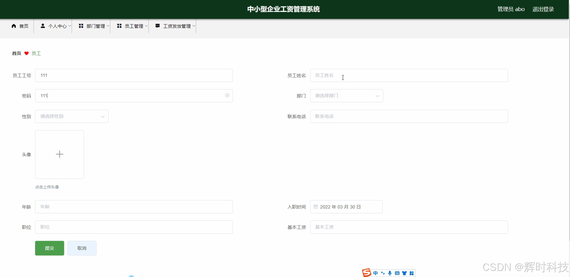This screenshot has height=277, width=570.
Task: Open the 员工管理 menu
Action: (133, 26)
